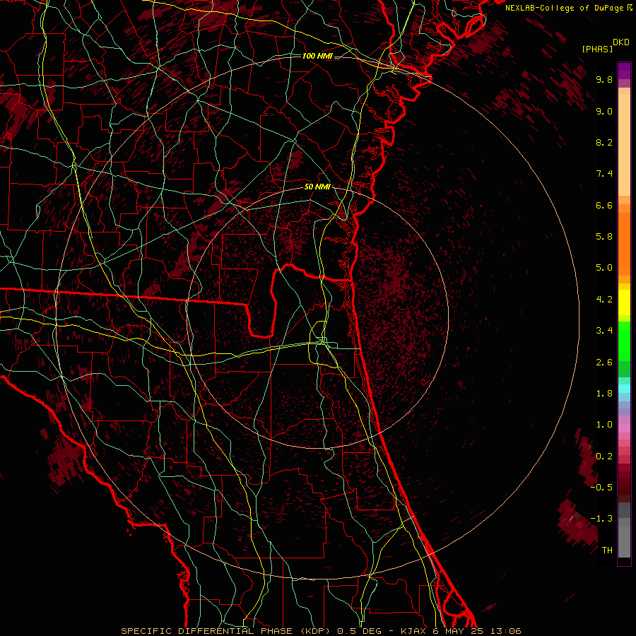
Task: Click the [PHAS] unit label
Action: (597, 49)
